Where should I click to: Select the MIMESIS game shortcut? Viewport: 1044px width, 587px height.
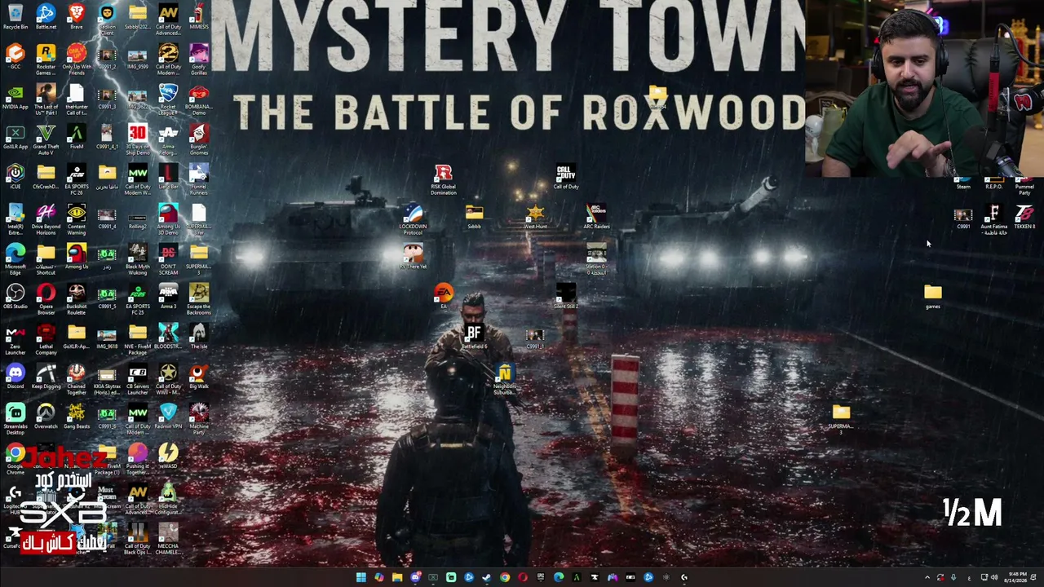coord(199,18)
